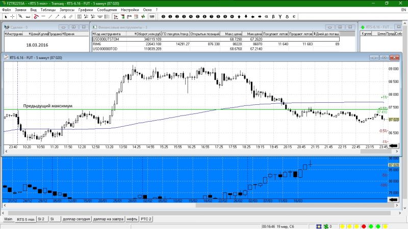This screenshot has height=229, width=408.
Task: Select the arrow line drawing tool
Action: point(57,17)
